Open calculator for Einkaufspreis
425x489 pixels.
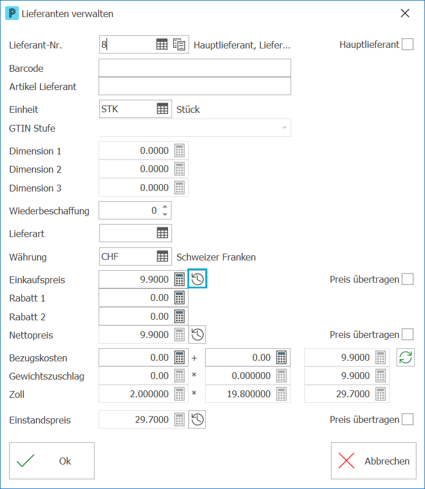[x=179, y=279]
